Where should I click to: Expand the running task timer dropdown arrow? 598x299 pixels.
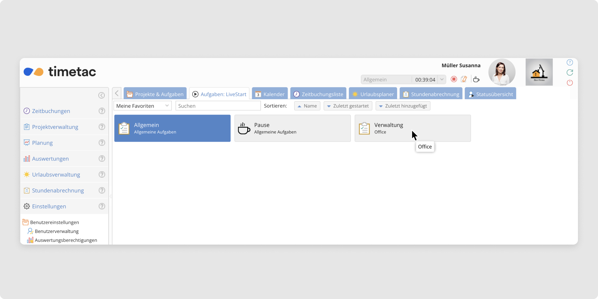pyautogui.click(x=442, y=80)
